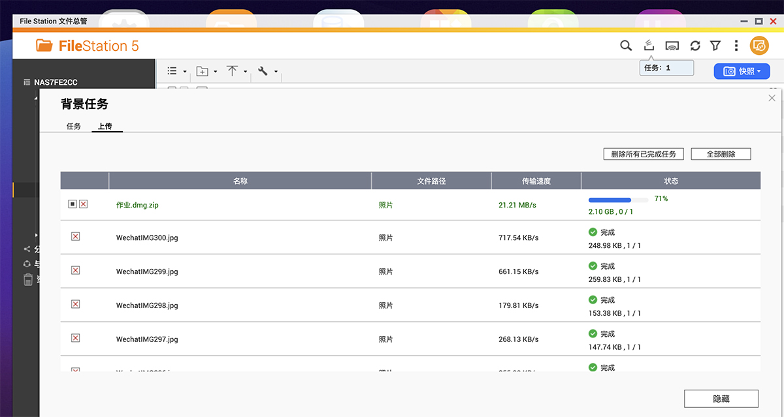The height and width of the screenshot is (417, 784).
Task: Select NAS7FE2CC in the sidebar tree
Action: coord(56,83)
